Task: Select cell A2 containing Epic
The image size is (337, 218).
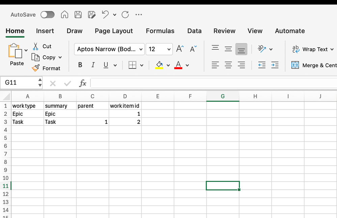Action: tap(27, 114)
